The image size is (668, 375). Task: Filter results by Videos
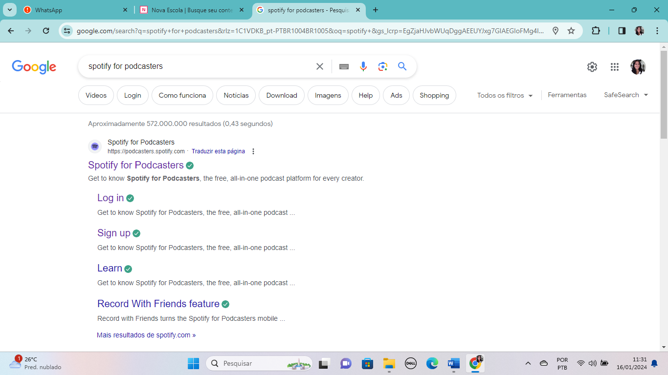(96, 95)
